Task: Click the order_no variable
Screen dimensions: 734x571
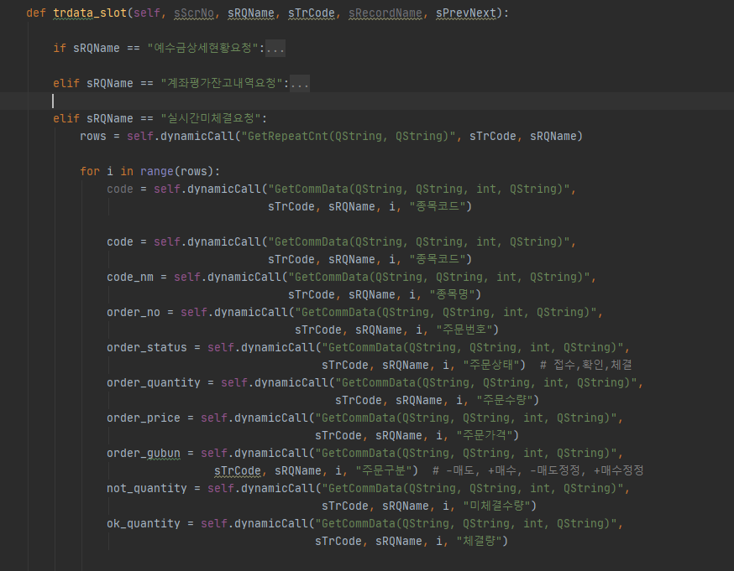Action: coord(134,312)
